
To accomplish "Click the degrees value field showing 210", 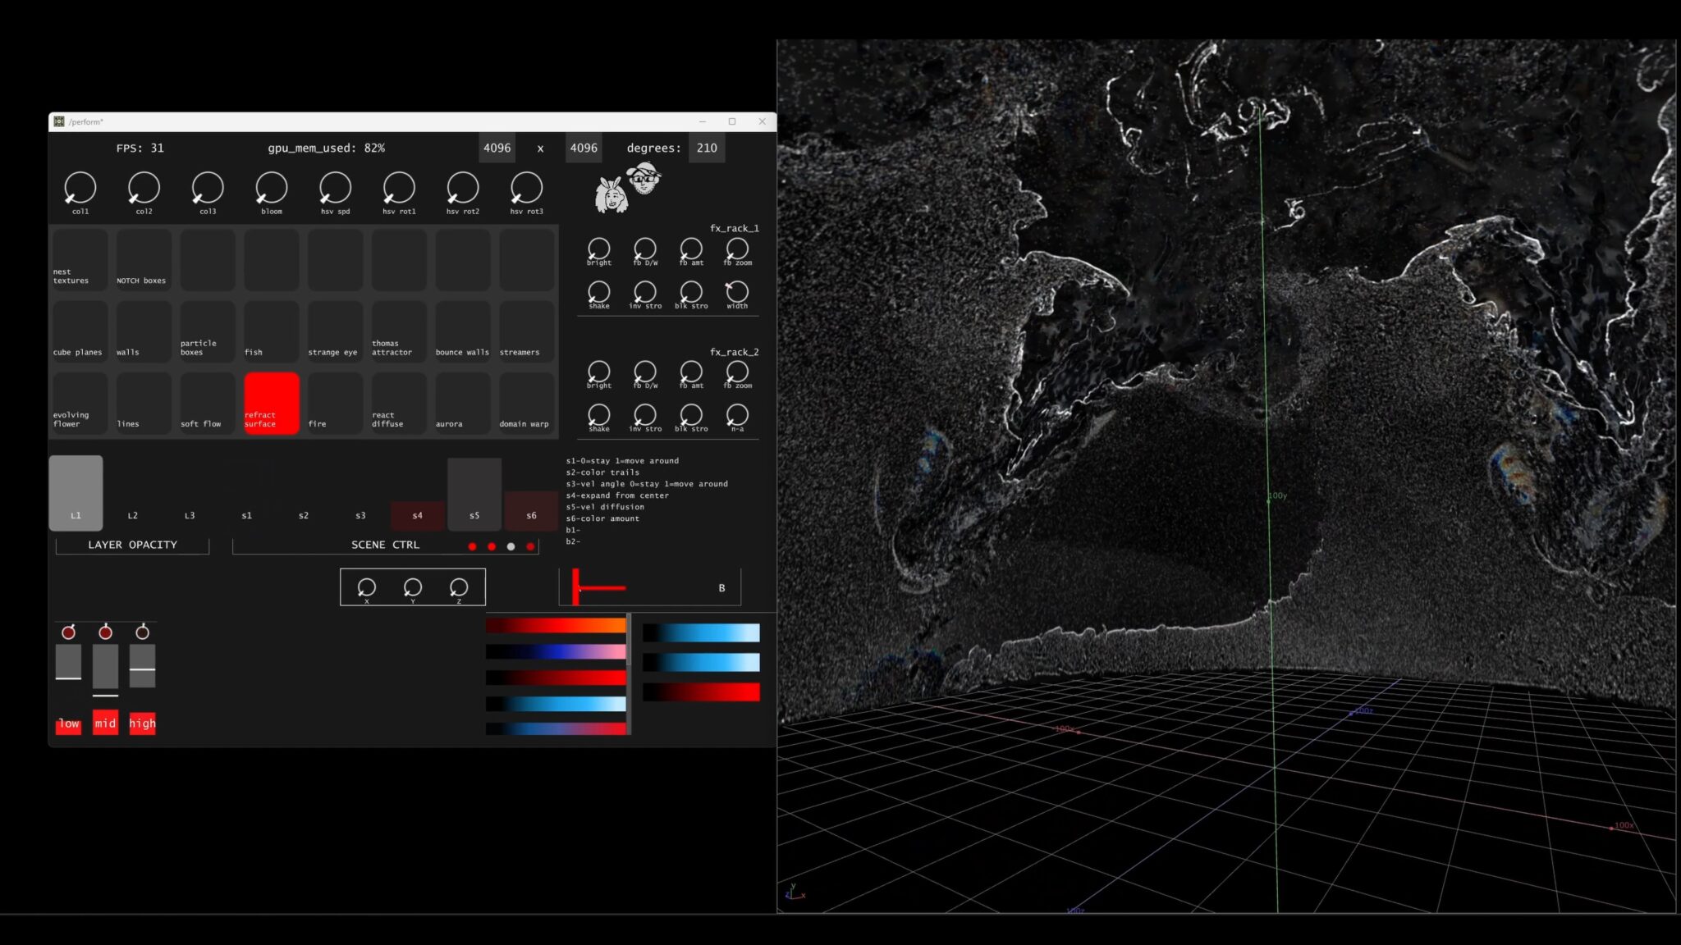I will pyautogui.click(x=706, y=148).
